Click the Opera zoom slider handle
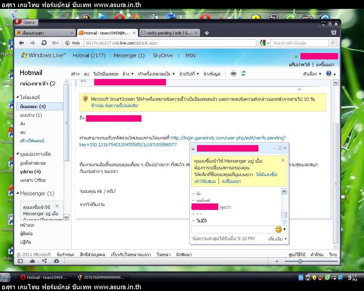 pyautogui.click(x=300, y=261)
